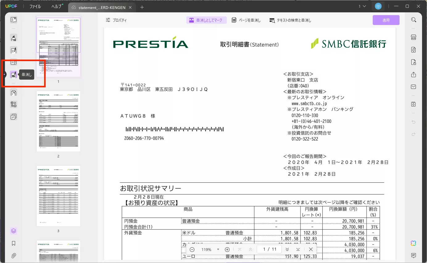
Task: Jump to the first page arrow
Action: click(240, 249)
